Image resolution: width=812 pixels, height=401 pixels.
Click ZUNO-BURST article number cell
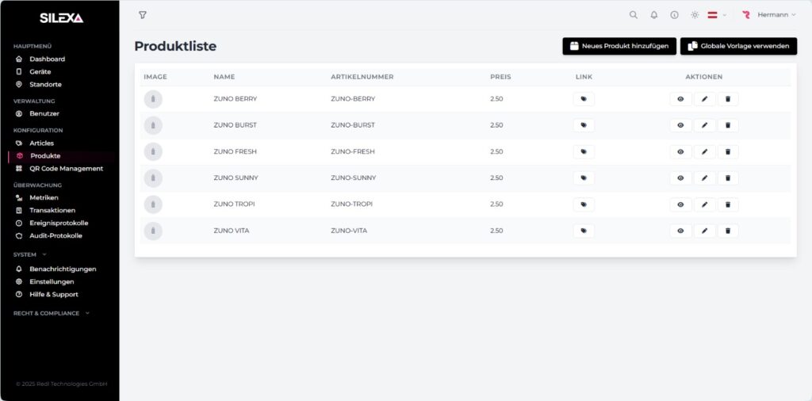click(x=353, y=125)
